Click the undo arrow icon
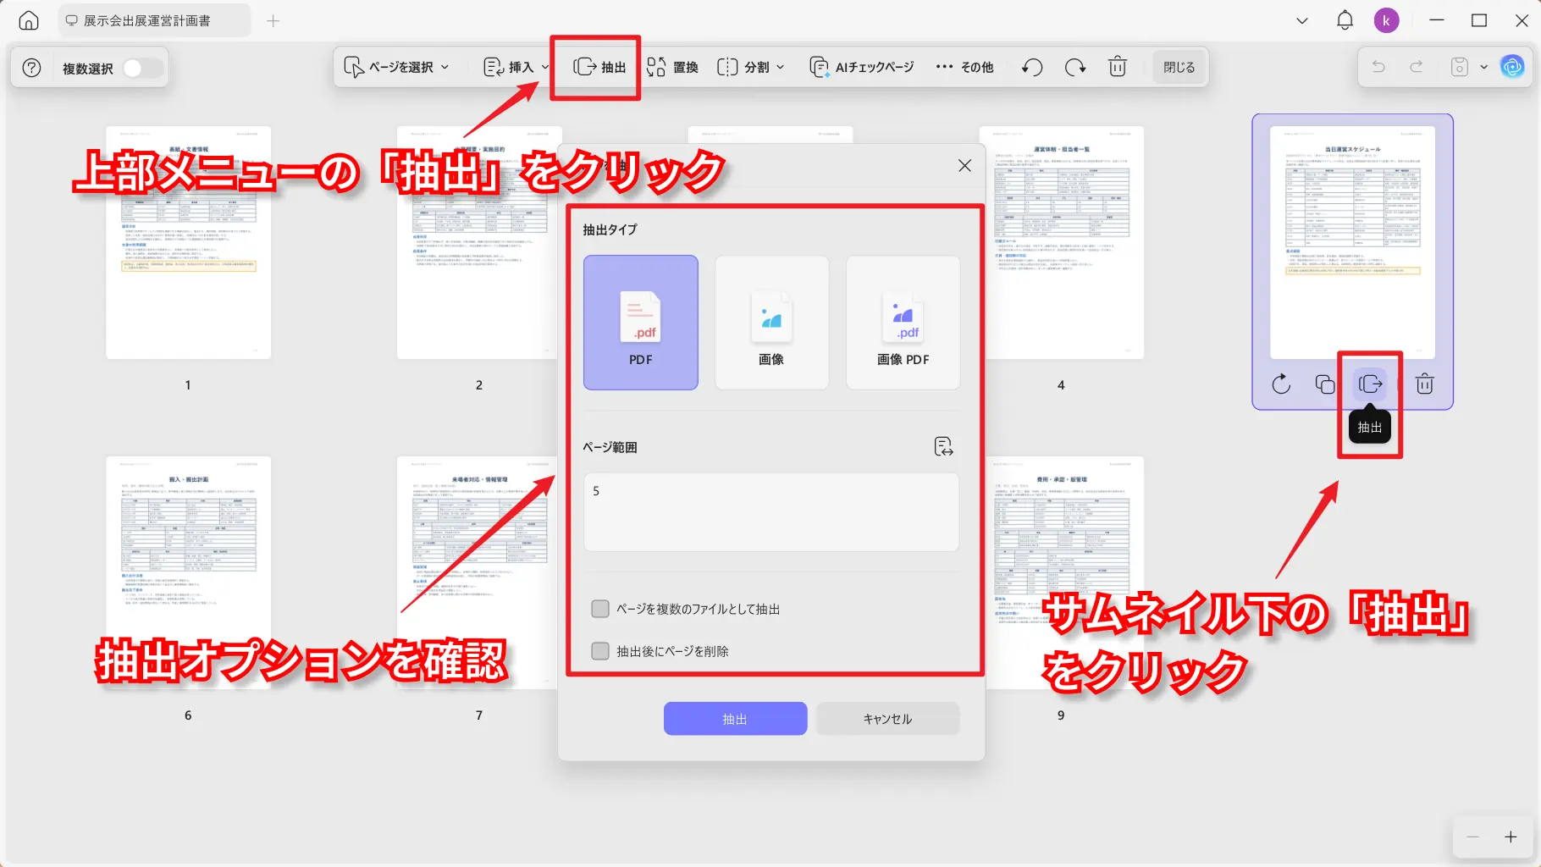The image size is (1541, 867). click(x=1378, y=66)
